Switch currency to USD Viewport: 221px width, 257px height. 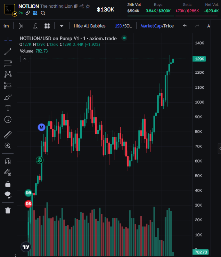click(x=118, y=26)
